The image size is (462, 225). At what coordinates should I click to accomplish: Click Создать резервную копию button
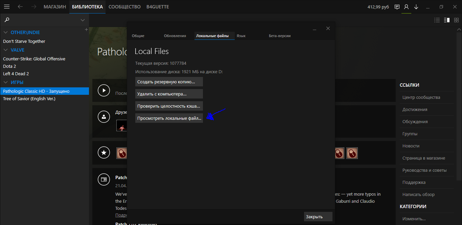coord(169,82)
